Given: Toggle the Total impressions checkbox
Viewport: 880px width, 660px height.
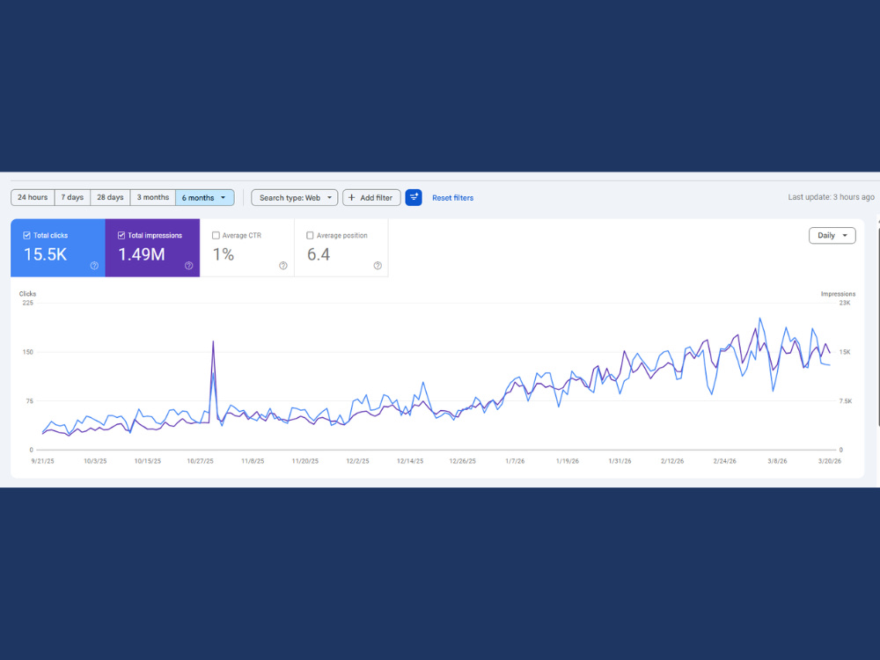Looking at the screenshot, I should [x=121, y=236].
